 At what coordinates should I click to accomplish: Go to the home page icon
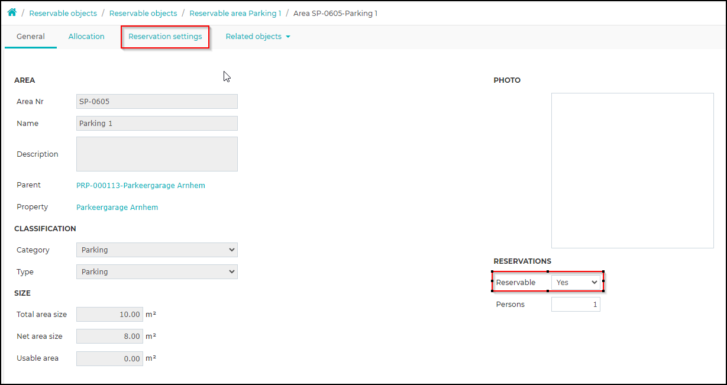click(12, 12)
